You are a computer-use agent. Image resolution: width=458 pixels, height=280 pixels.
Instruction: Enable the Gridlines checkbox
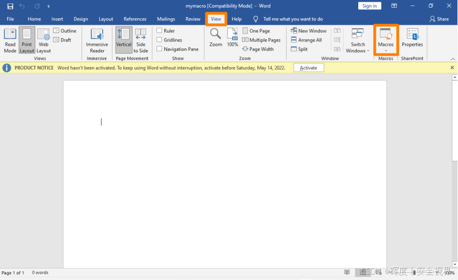point(159,40)
